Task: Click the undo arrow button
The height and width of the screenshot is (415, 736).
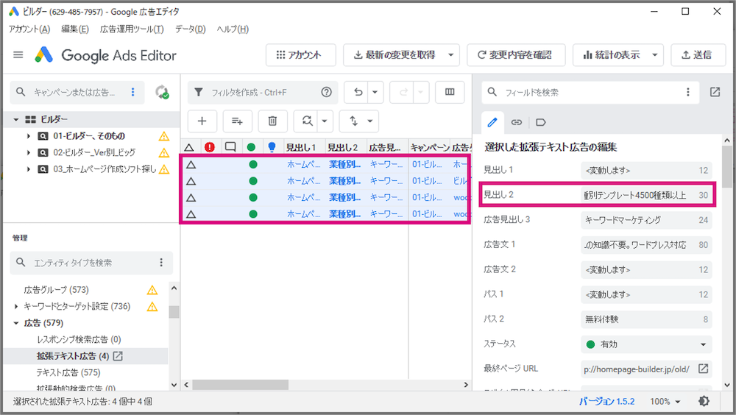Action: [x=358, y=92]
